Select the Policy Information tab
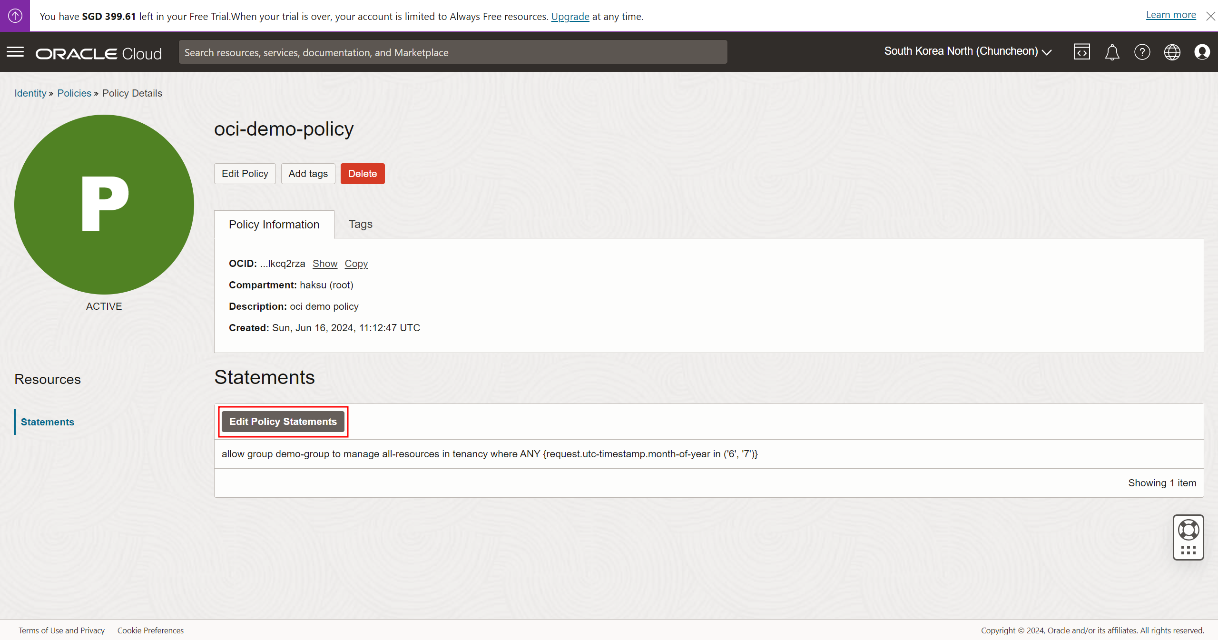 pyautogui.click(x=274, y=225)
